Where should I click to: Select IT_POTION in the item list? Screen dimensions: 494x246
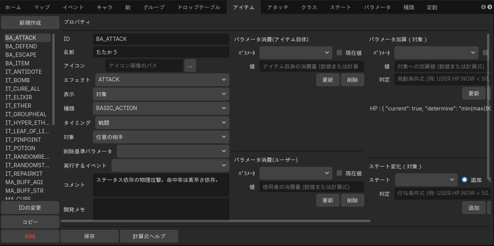27,148
